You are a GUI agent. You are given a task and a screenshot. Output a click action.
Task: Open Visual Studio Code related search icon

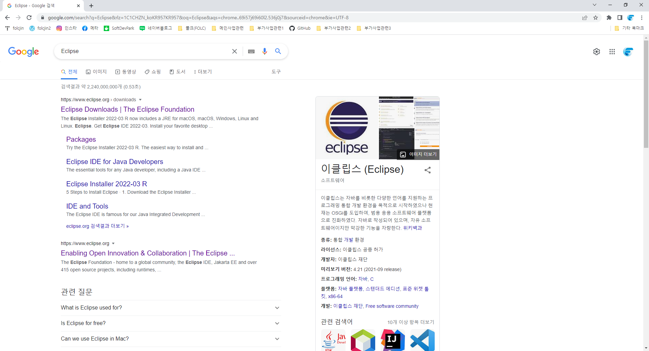pyautogui.click(x=423, y=340)
